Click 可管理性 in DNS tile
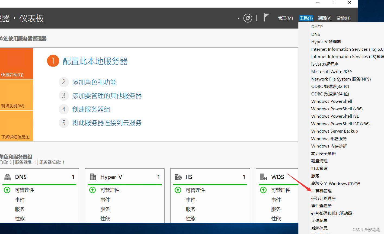This screenshot has width=384, height=234. click(25, 190)
